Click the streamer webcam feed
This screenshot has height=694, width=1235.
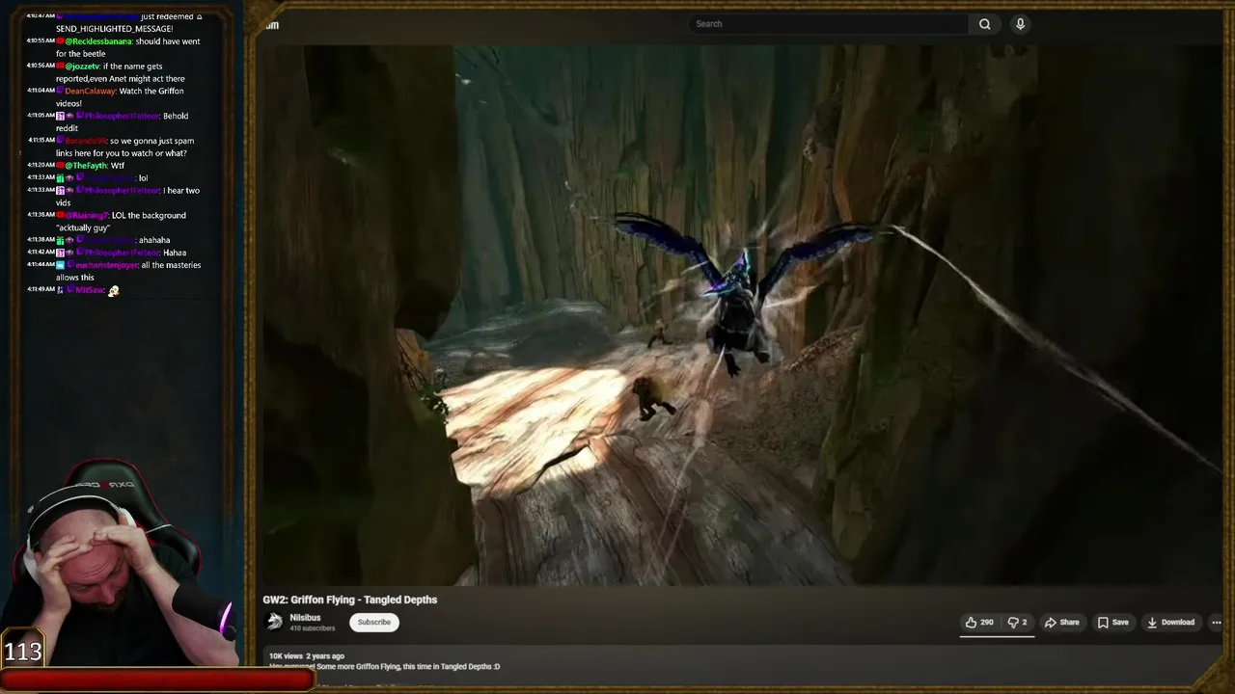(121, 564)
